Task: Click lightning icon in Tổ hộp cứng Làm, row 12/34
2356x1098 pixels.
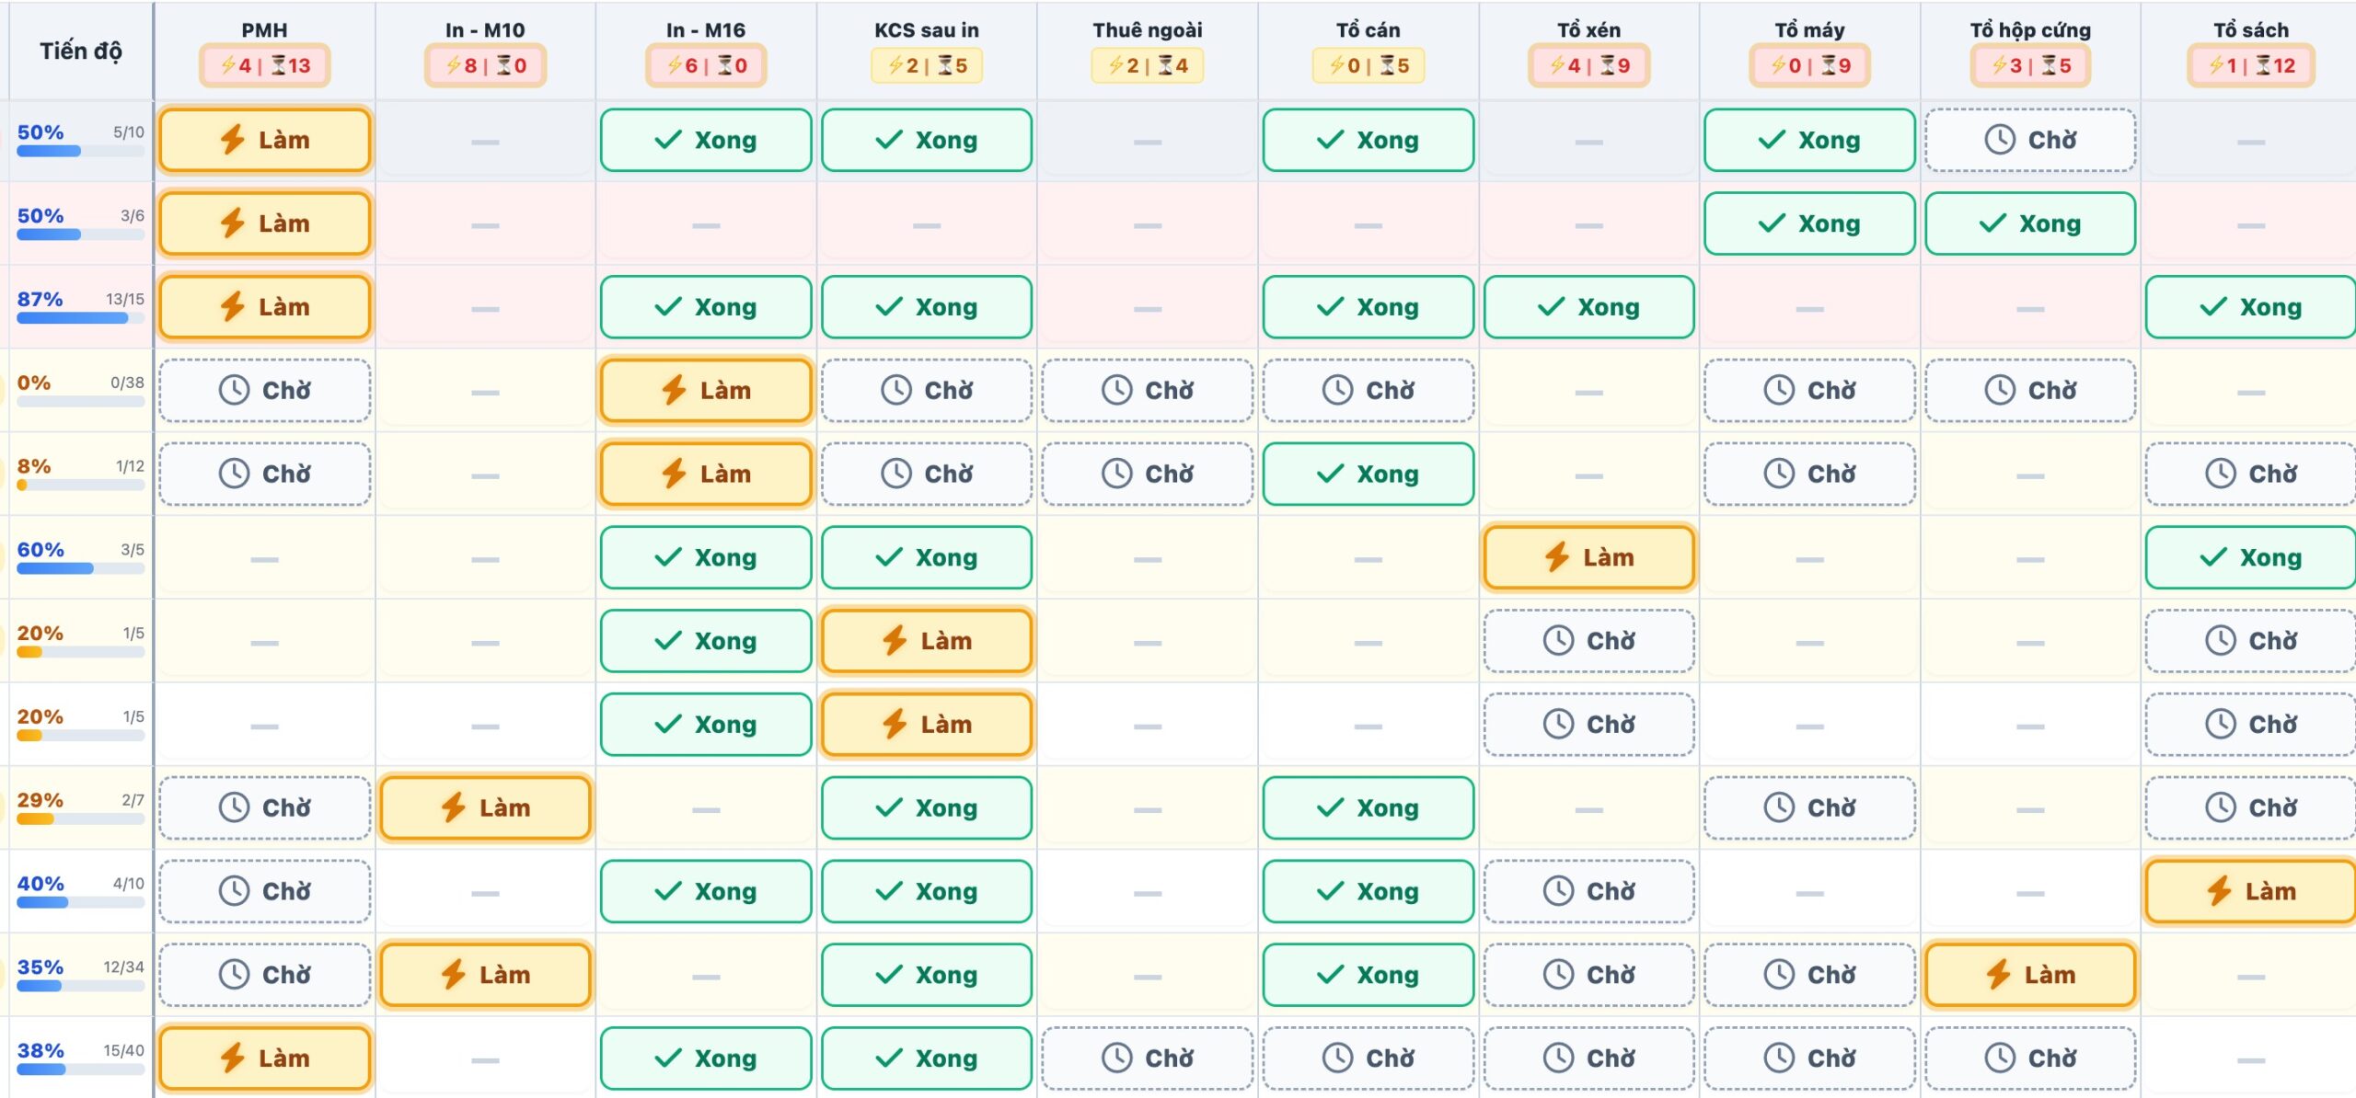Action: [x=1998, y=975]
